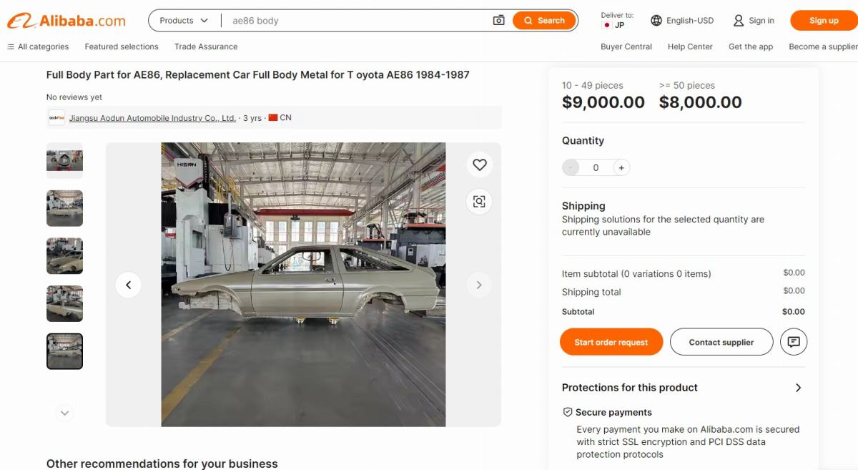The height and width of the screenshot is (470, 858).
Task: Click the find similar image scan icon
Action: pos(480,201)
